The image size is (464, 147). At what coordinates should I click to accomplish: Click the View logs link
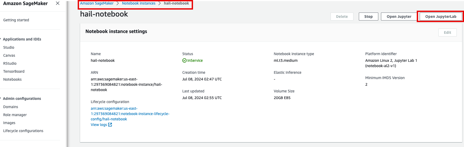tap(99, 125)
